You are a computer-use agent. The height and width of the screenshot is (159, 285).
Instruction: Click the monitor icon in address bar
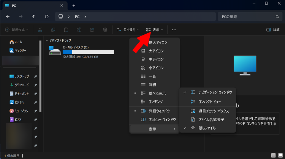tap(60, 17)
